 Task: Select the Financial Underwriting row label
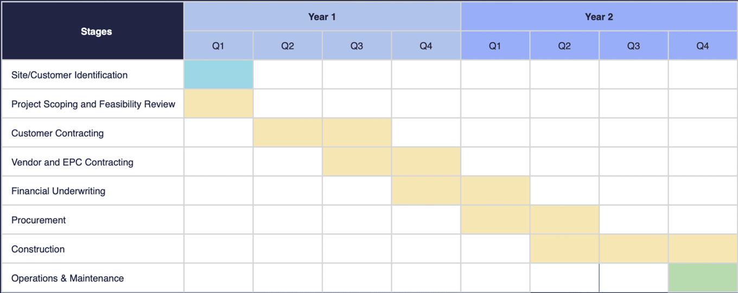click(58, 191)
